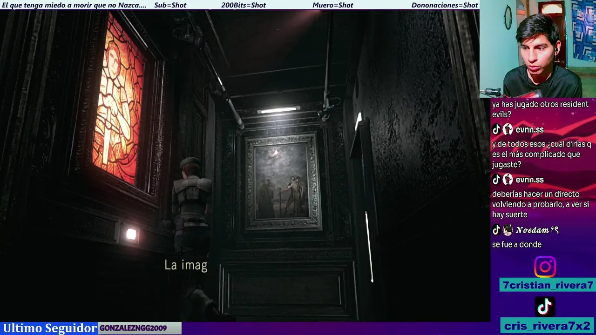
Task: Click the 7cristian_rivera7 Instagram handle
Action: coord(548,285)
